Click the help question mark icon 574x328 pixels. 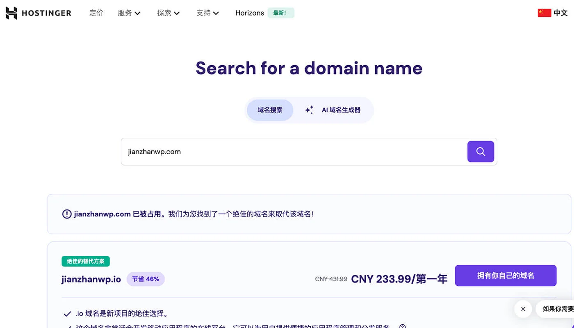click(403, 326)
